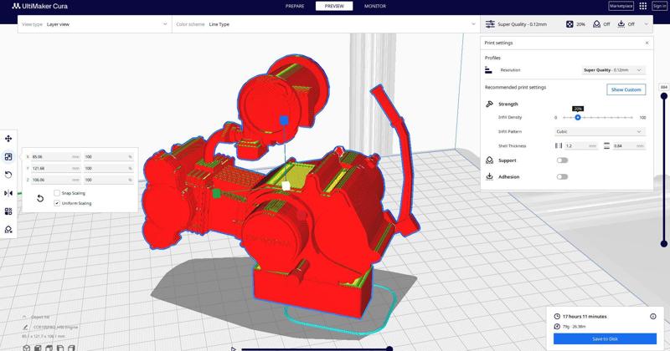Go to the PREVIEW stage

(x=334, y=6)
